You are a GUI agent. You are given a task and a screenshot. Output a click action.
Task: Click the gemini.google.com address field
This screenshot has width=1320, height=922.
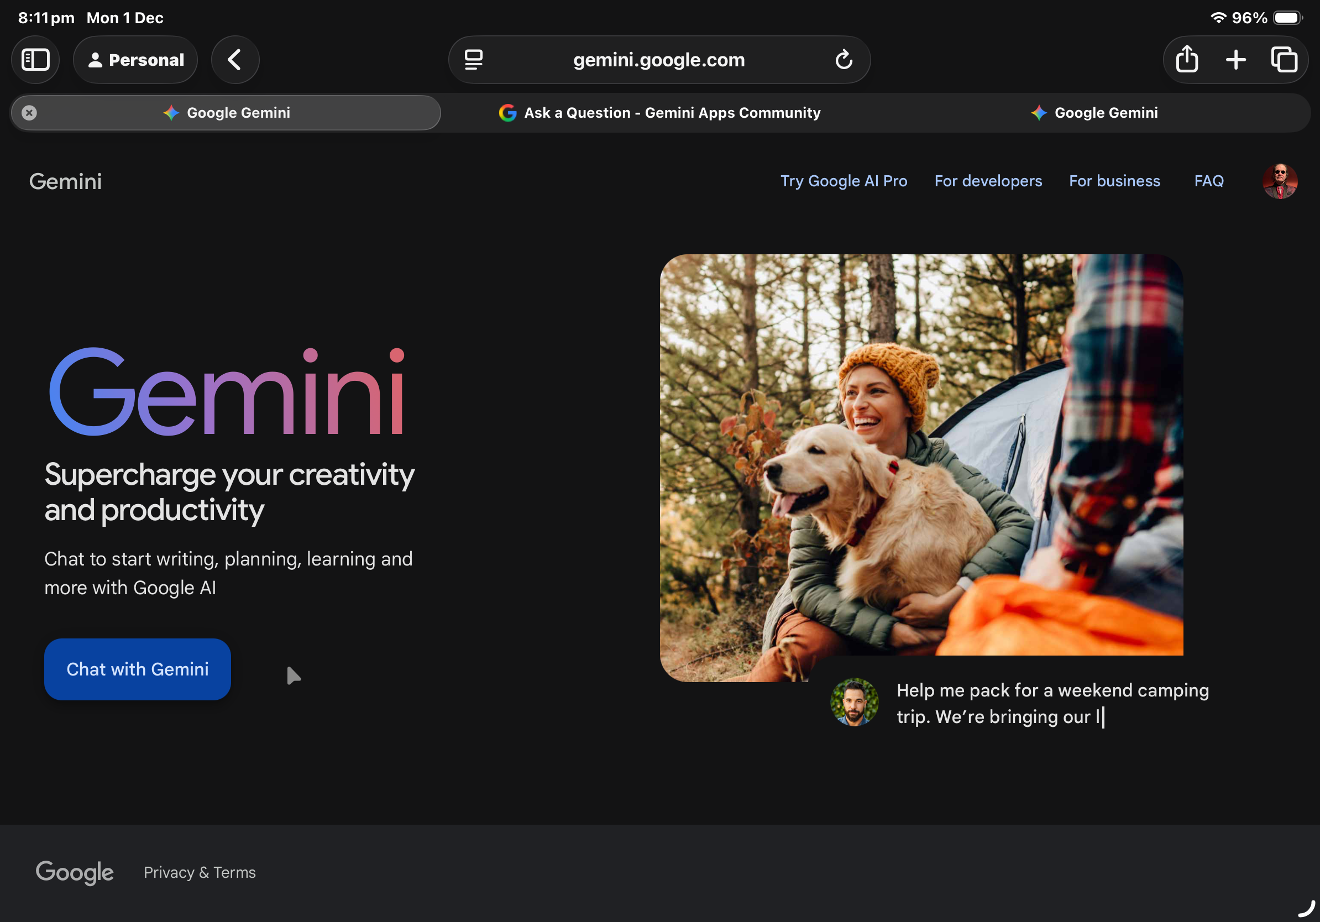pyautogui.click(x=659, y=60)
